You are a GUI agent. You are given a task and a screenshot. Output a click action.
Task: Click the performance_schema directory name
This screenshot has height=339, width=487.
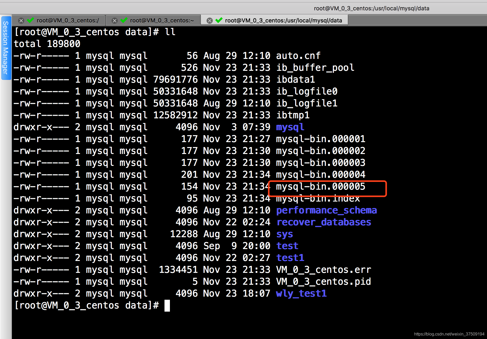tap(326, 210)
